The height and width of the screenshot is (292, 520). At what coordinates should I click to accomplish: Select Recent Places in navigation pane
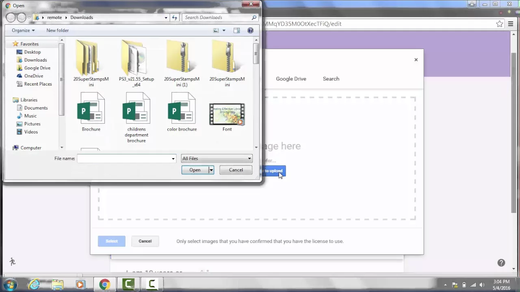38,84
